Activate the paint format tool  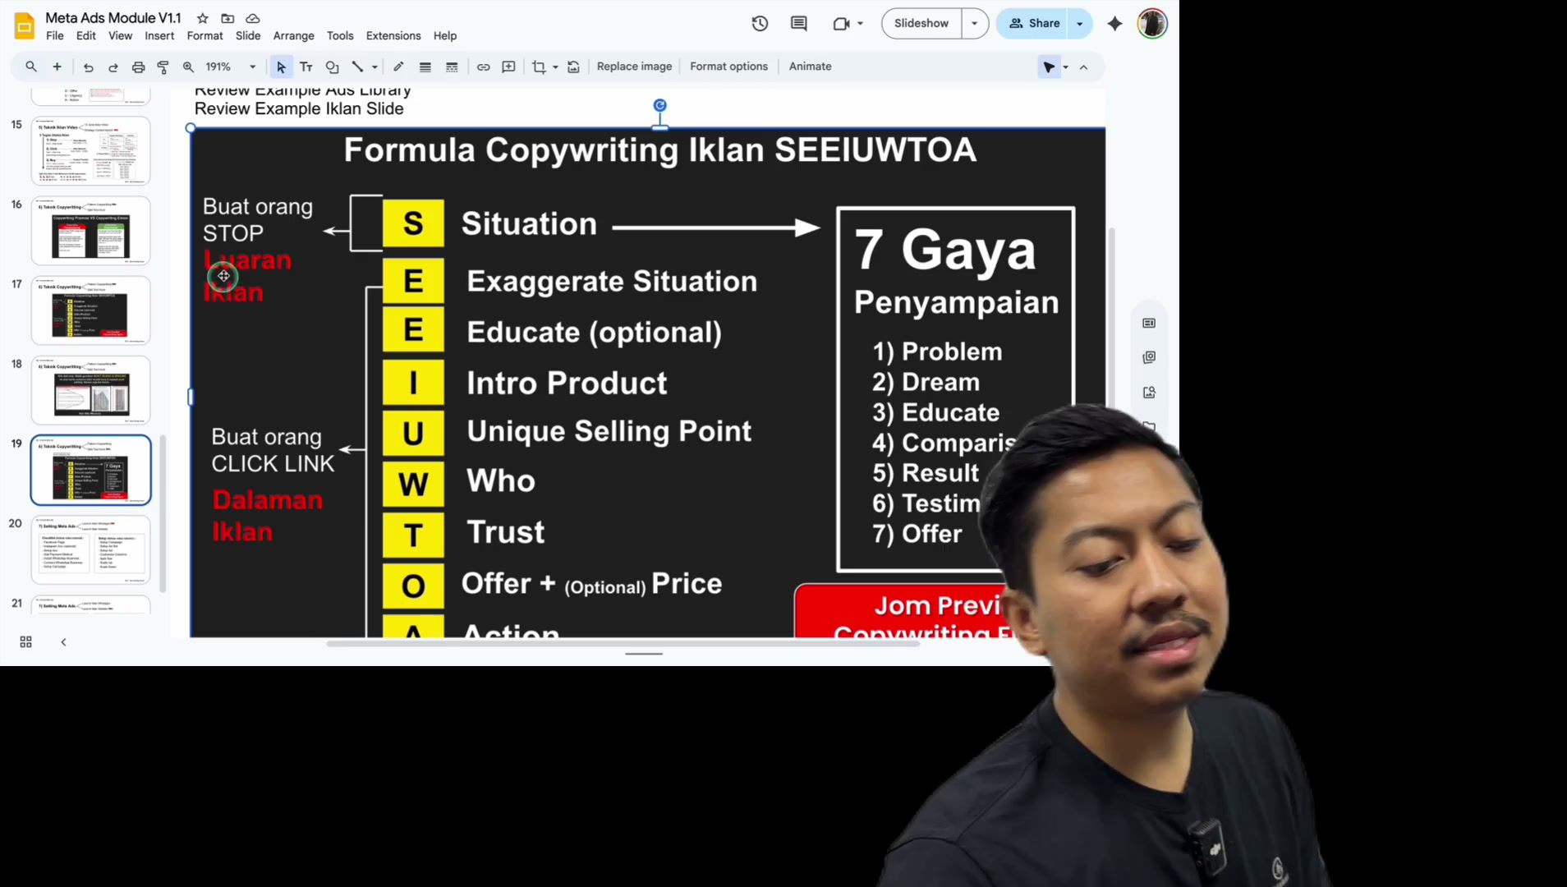[x=163, y=67]
